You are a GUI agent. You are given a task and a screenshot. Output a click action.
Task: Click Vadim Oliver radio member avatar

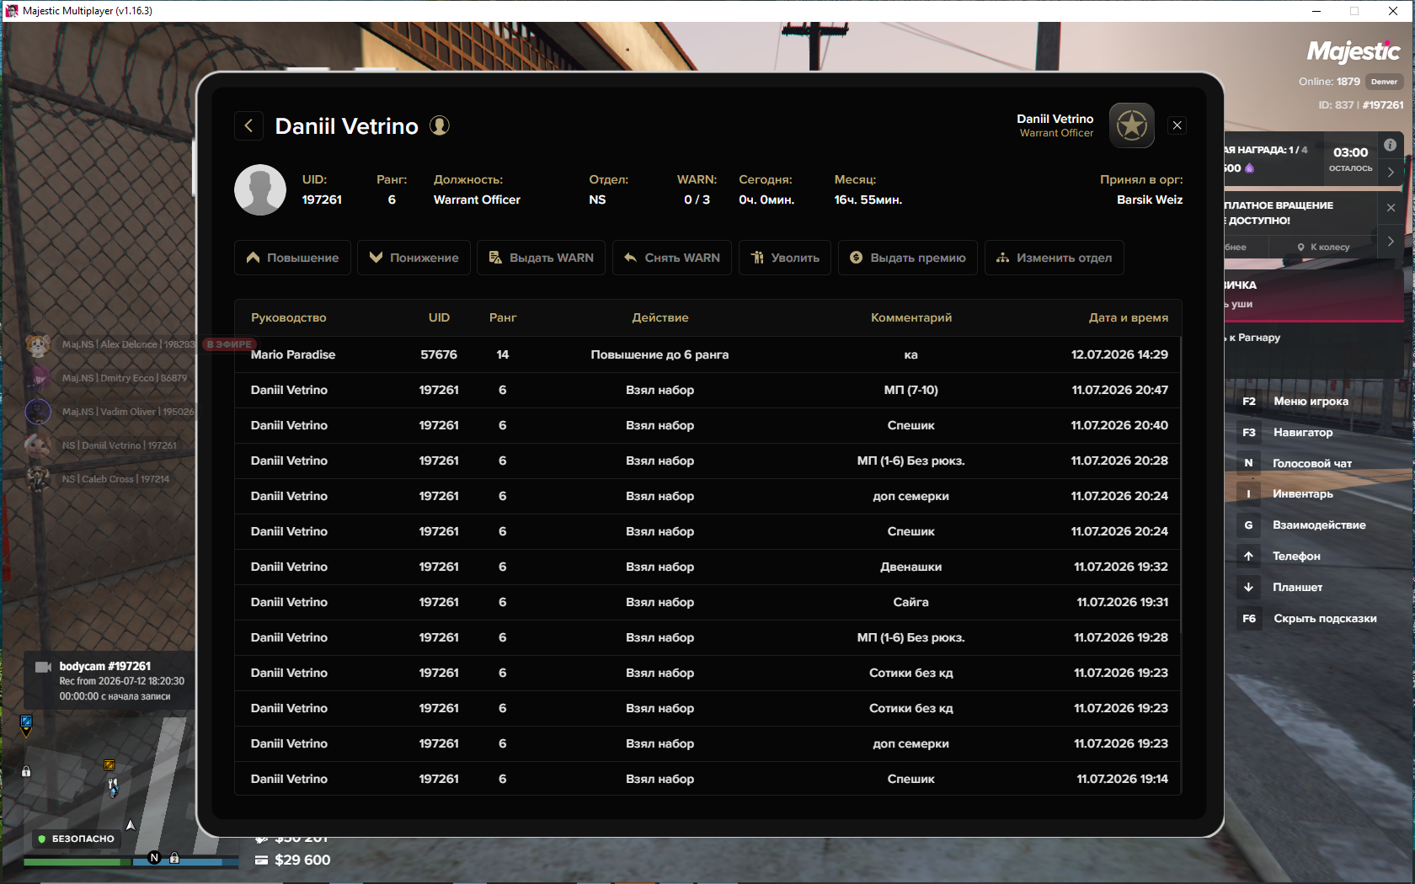[37, 412]
